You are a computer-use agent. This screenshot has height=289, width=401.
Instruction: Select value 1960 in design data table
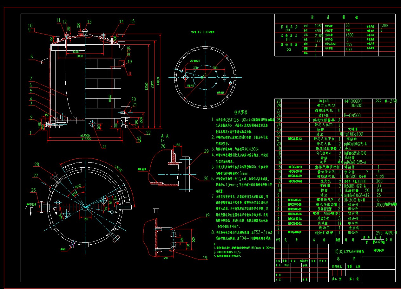pyautogui.click(x=318, y=26)
